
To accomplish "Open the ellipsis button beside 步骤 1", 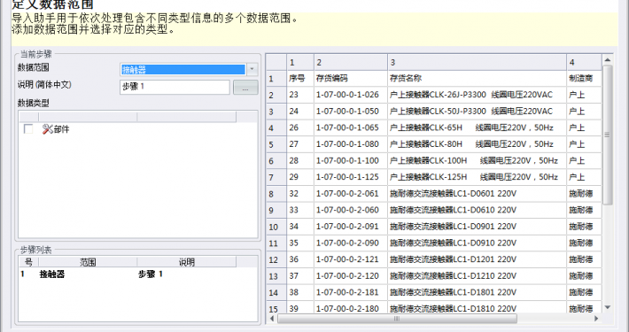I will (245, 88).
